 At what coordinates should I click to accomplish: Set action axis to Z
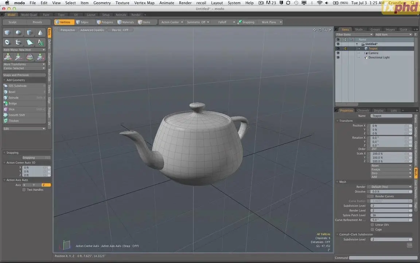pos(46,185)
